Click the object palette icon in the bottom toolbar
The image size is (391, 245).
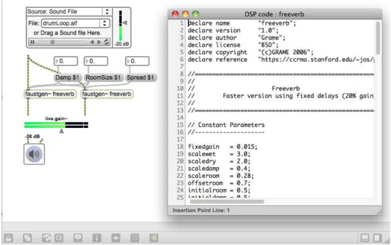[x=46, y=238]
